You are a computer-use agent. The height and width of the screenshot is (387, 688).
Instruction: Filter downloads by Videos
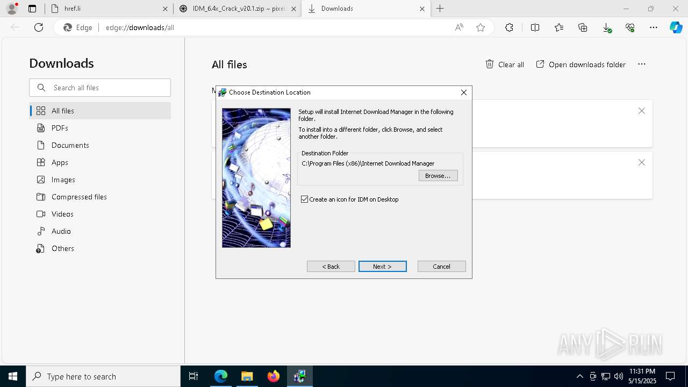(100, 214)
